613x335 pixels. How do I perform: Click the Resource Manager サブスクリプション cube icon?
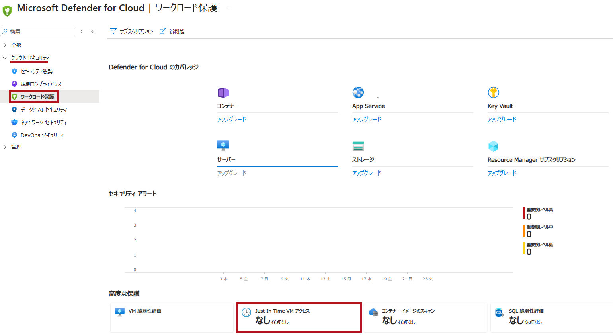493,146
